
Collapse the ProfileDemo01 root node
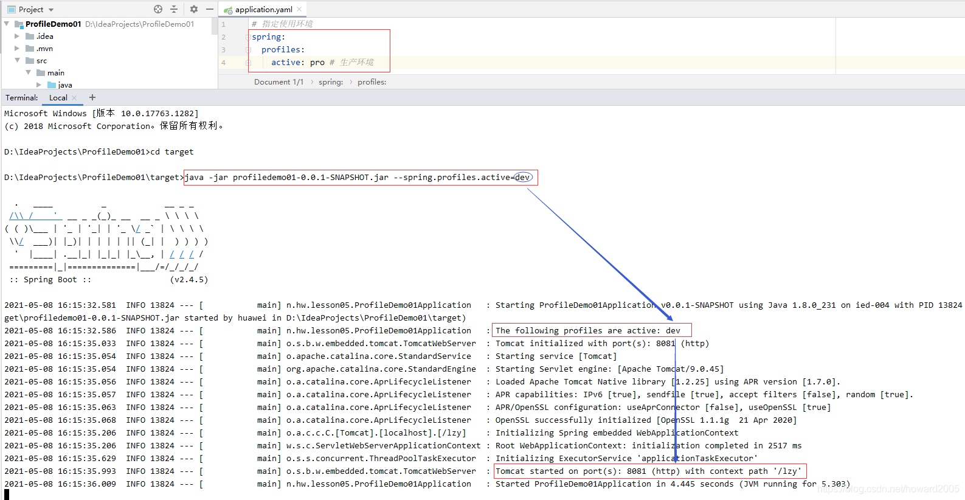coord(7,24)
